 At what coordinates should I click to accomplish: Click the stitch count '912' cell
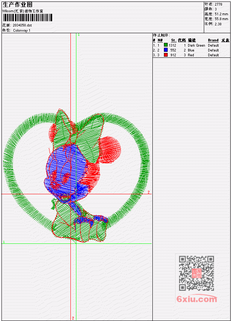click(x=173, y=55)
